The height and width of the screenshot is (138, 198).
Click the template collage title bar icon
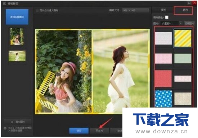click(5, 4)
